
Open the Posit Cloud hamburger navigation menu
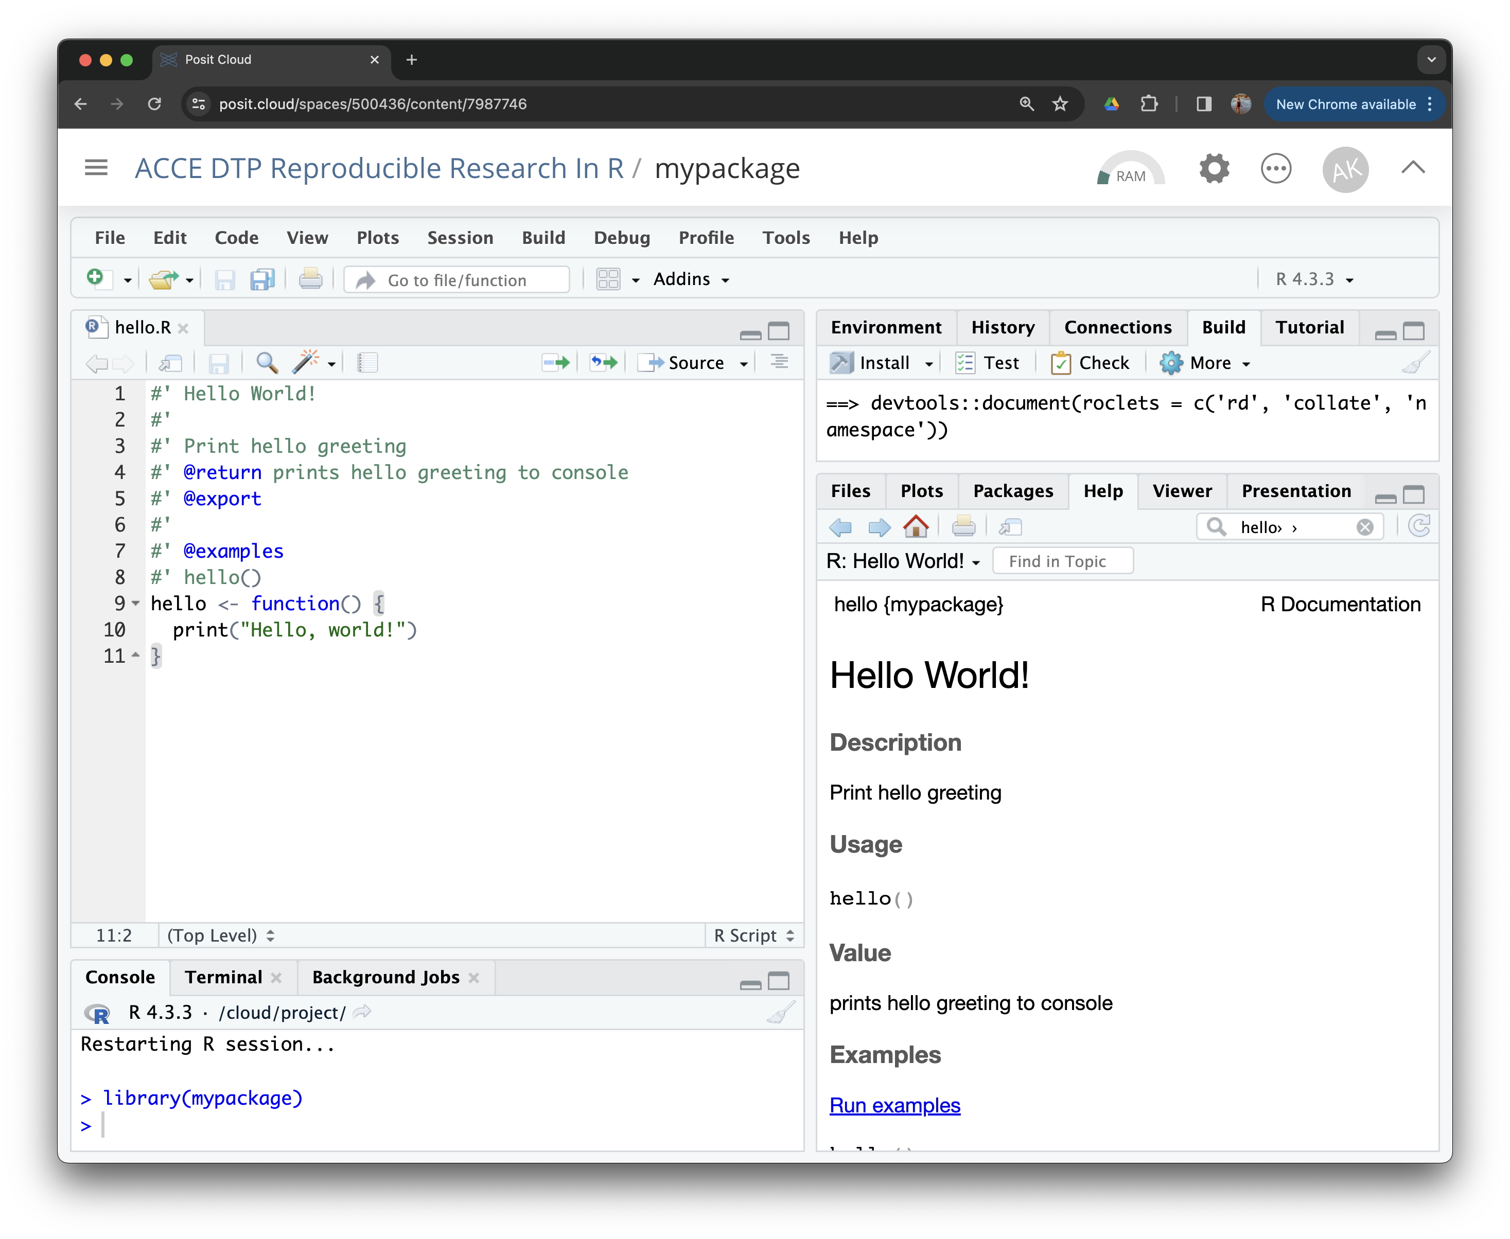tap(96, 168)
